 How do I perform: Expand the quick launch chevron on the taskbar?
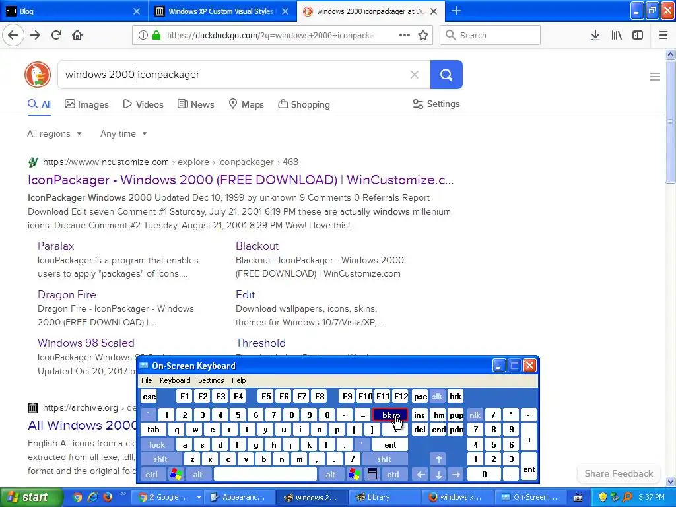[x=122, y=494]
